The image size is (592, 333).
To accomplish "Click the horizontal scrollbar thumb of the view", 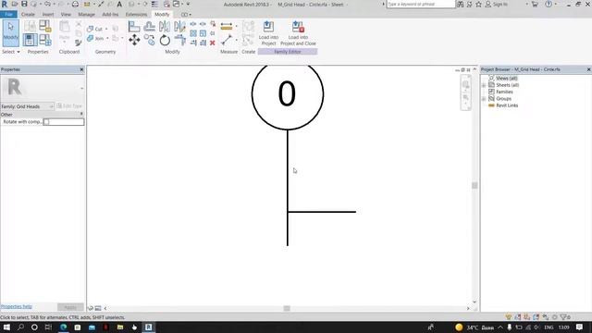I will [x=287, y=308].
